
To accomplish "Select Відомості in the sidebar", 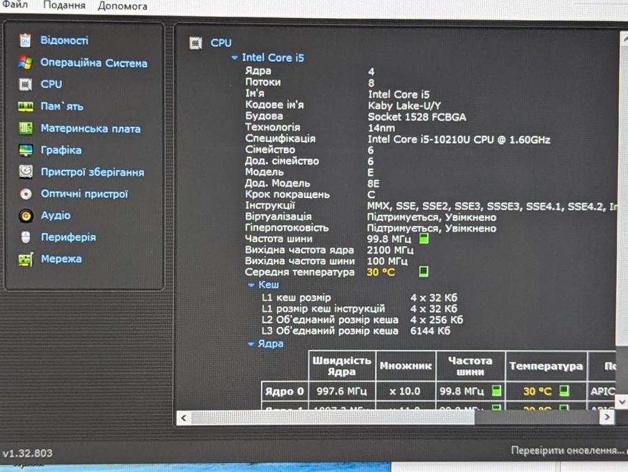I will (64, 40).
